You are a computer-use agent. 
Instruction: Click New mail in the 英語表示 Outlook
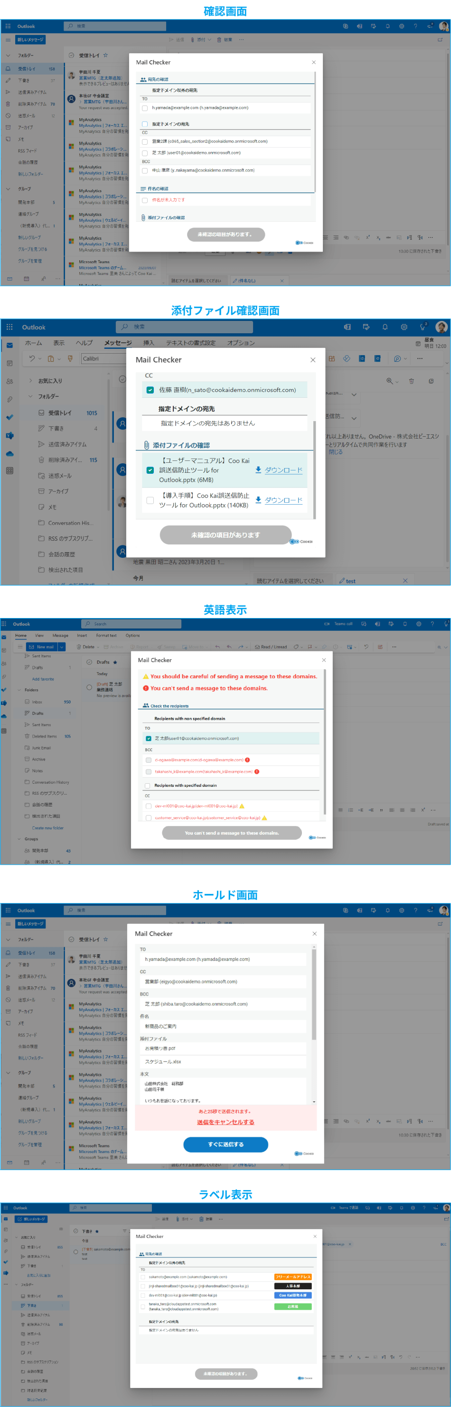coord(41,647)
